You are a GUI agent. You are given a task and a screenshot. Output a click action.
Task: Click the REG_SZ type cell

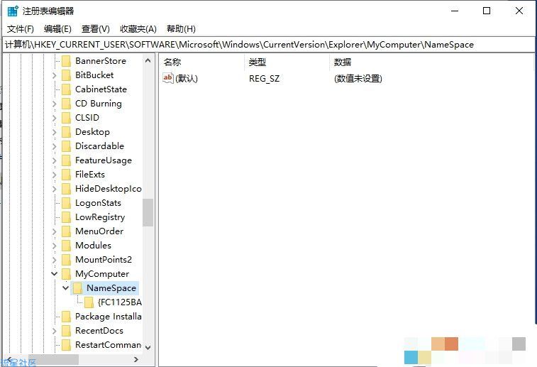(265, 79)
